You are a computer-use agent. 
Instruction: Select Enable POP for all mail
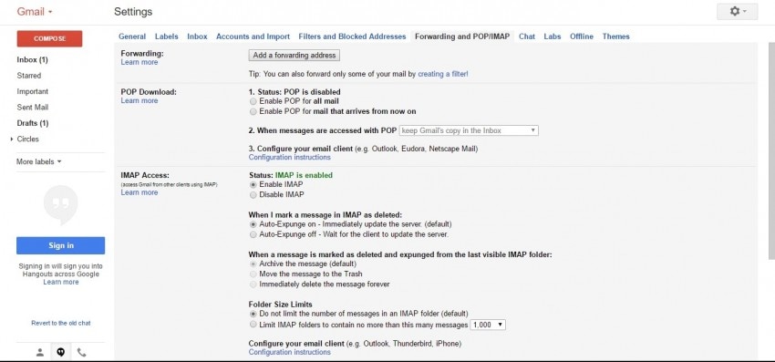(x=253, y=101)
